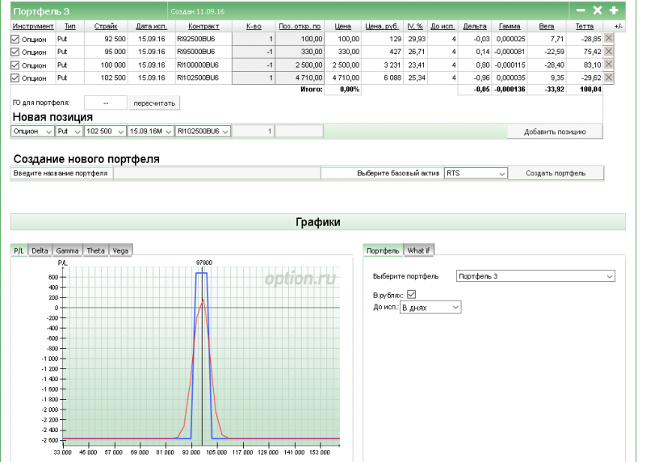Open the new position strike dropdown

[104, 131]
